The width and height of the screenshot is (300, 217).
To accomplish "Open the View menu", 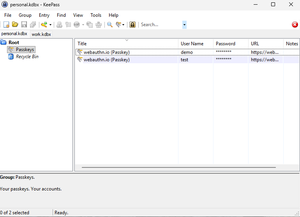I will (78, 15).
